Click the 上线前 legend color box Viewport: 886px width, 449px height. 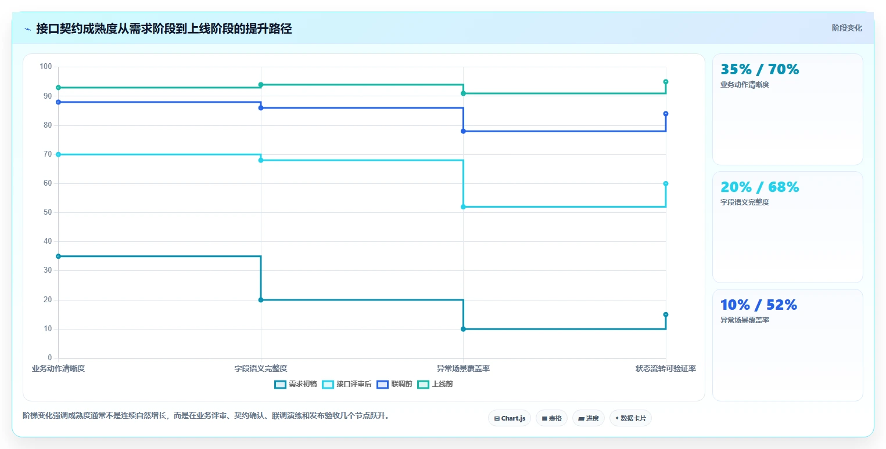[423, 384]
